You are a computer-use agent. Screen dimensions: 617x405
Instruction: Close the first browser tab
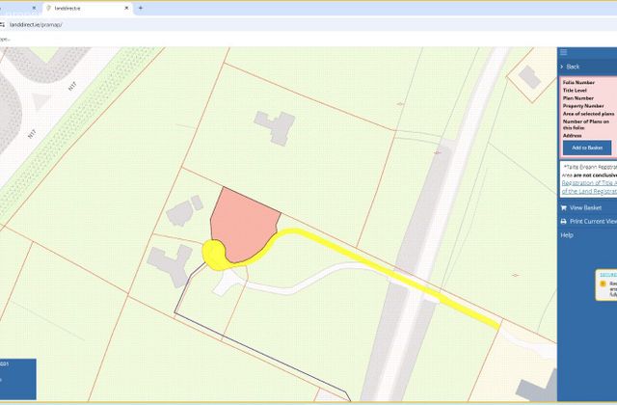tap(34, 8)
